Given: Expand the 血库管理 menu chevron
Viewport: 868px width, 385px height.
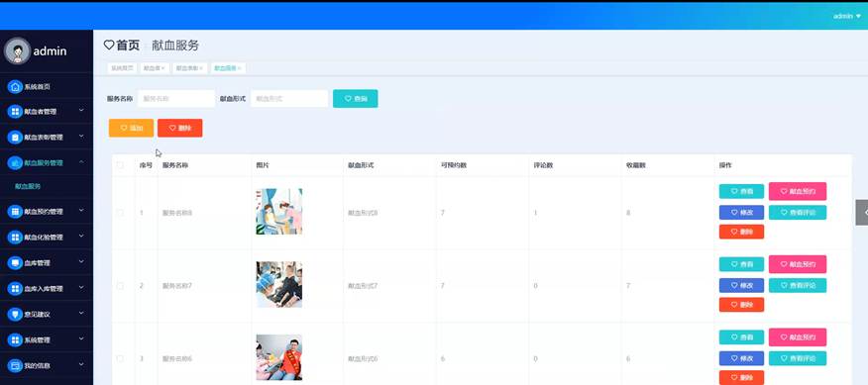Looking at the screenshot, I should (x=81, y=262).
